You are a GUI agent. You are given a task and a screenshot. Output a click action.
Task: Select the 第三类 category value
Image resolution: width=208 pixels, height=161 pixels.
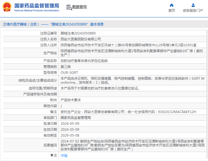pos(66,66)
